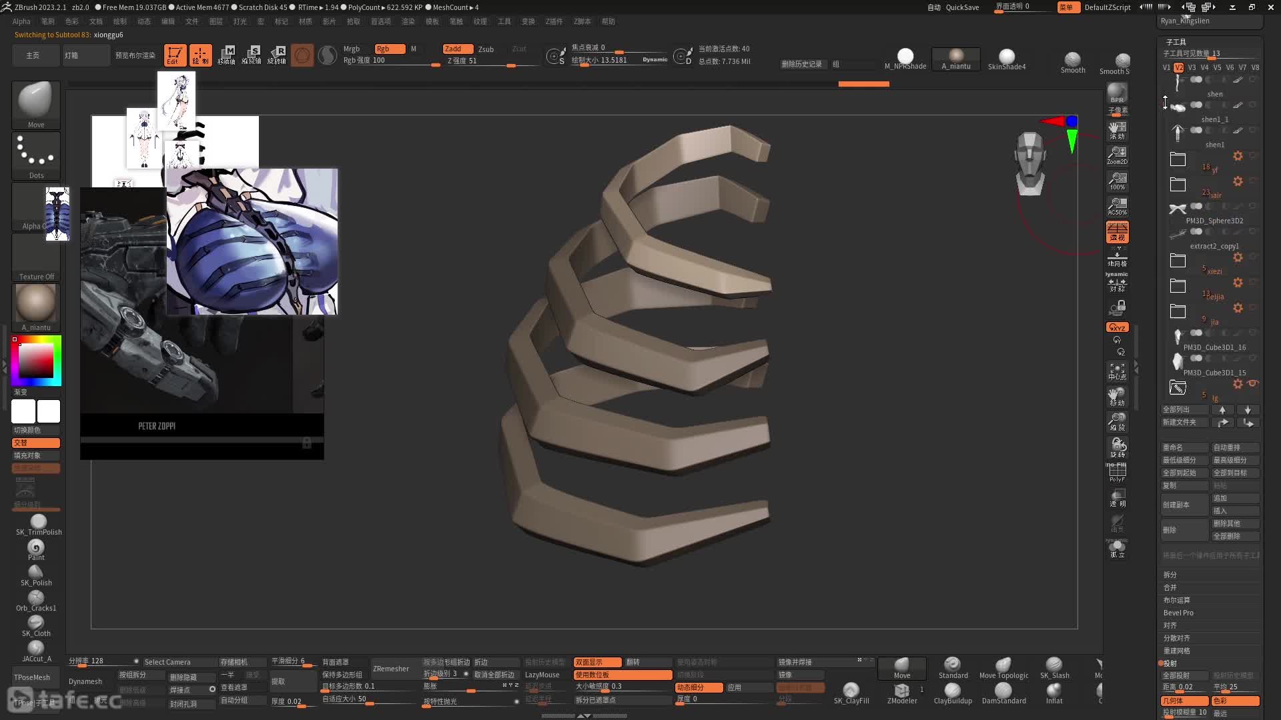1281x720 pixels.
Task: Toggle double-sided display (双面显示)
Action: pyautogui.click(x=597, y=662)
